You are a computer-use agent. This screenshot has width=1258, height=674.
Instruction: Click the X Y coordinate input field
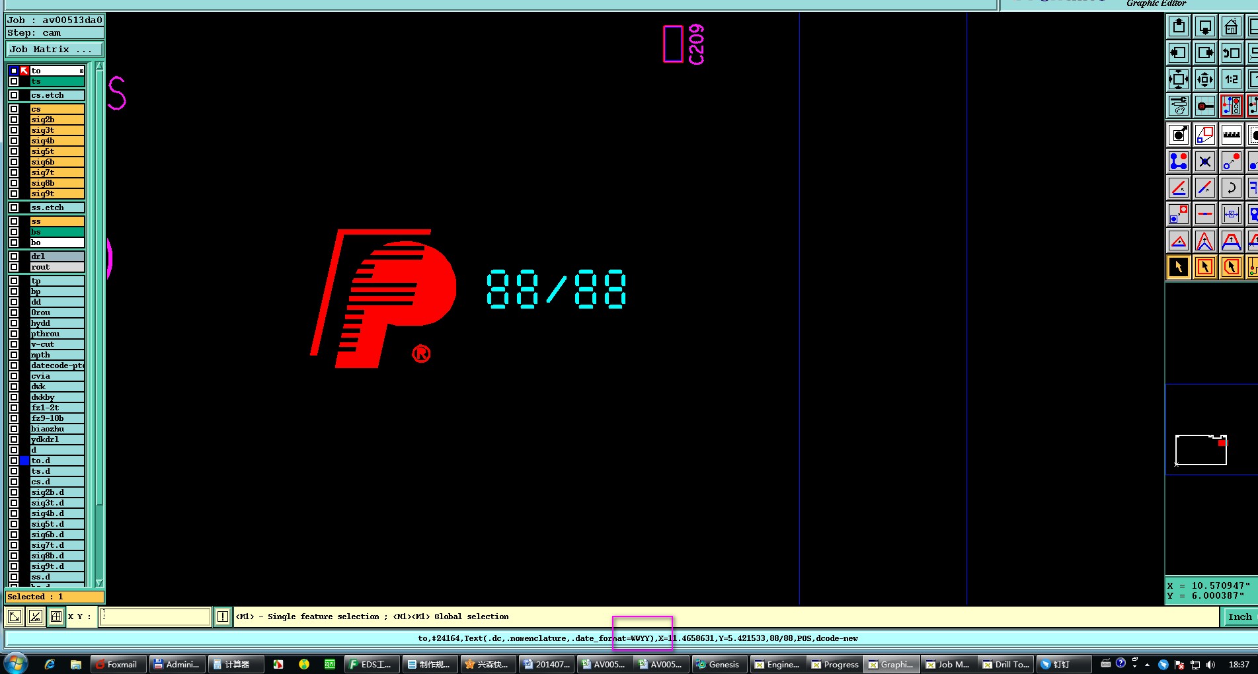(x=155, y=617)
